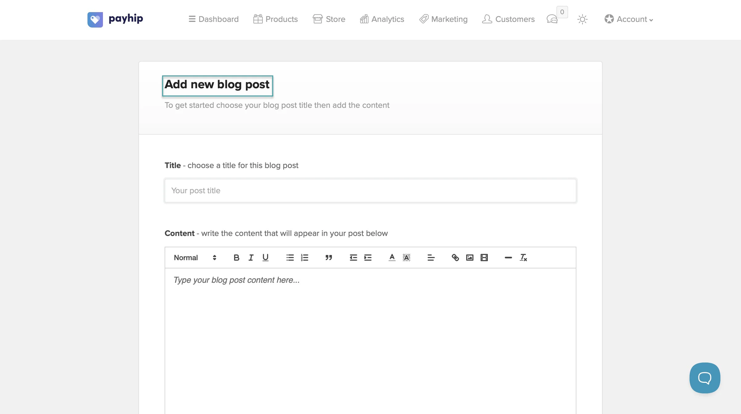This screenshot has width=741, height=414.
Task: Insert a video into the post
Action: [x=484, y=257]
